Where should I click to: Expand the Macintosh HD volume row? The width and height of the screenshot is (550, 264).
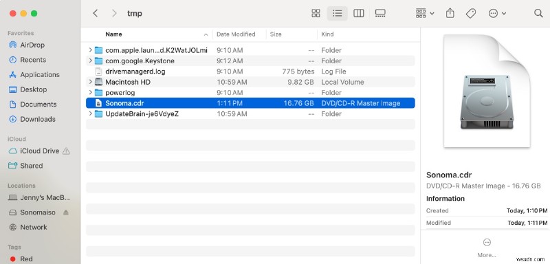(x=90, y=82)
